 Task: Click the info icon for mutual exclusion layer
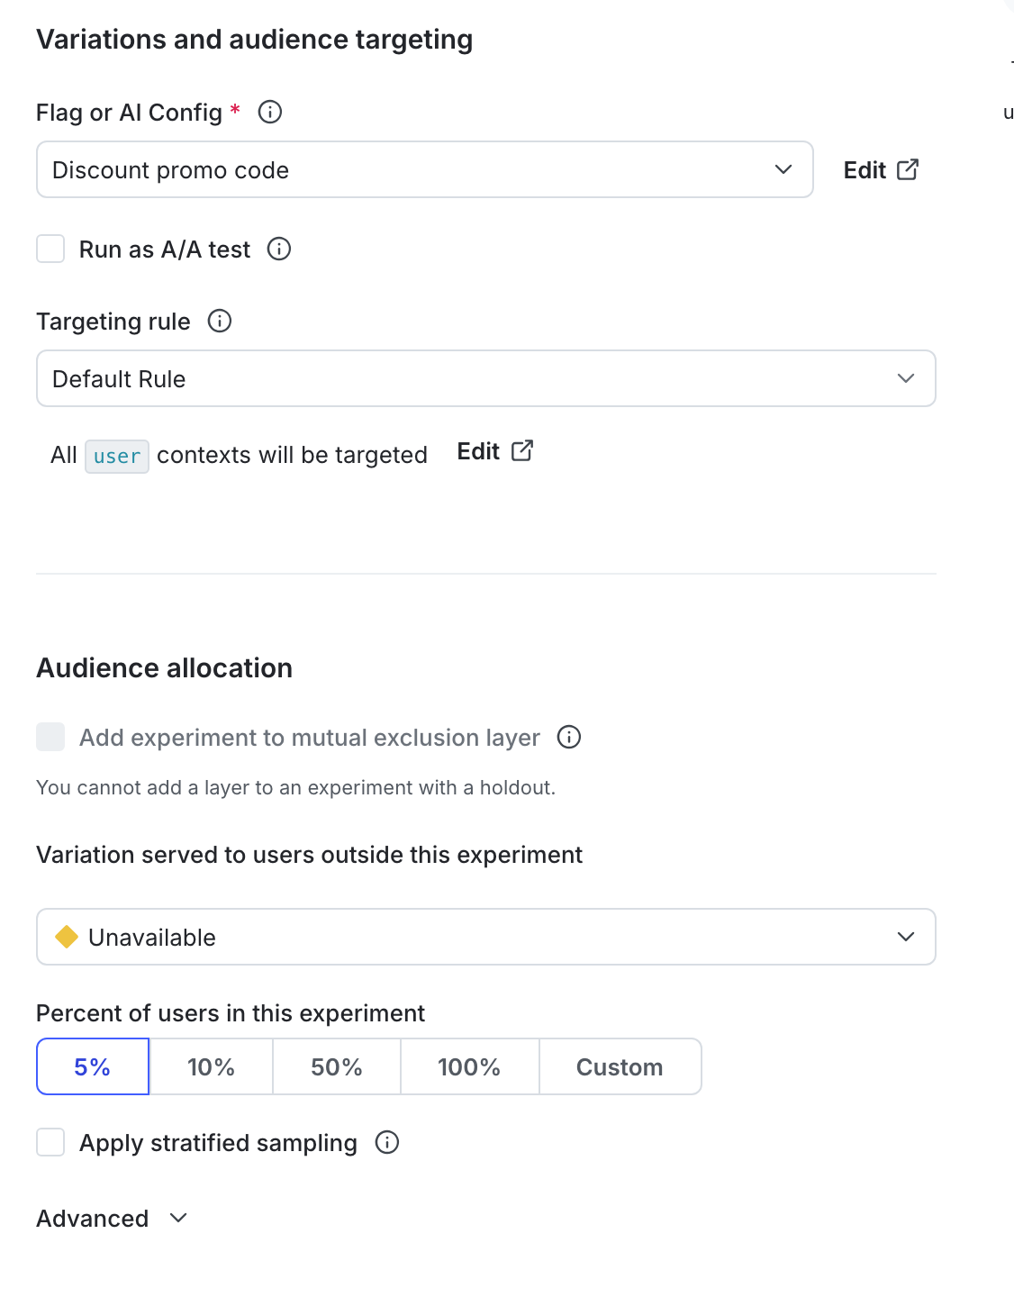(x=568, y=737)
